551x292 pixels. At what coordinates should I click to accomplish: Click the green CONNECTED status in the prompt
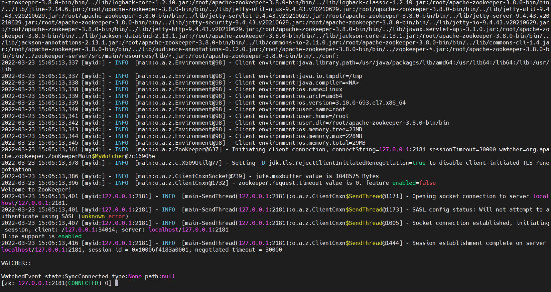(83, 283)
